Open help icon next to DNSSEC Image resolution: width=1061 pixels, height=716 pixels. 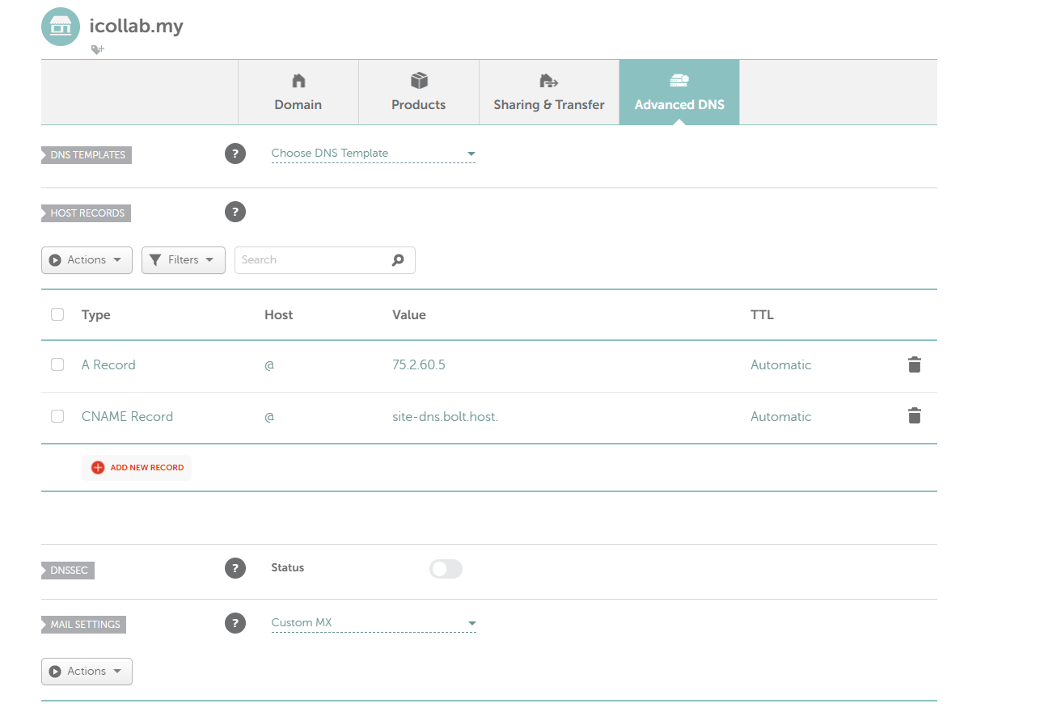pos(235,568)
